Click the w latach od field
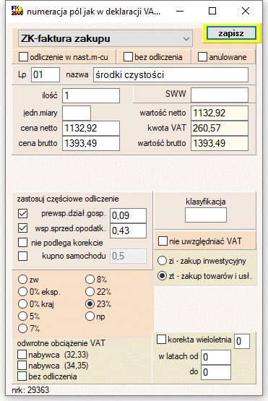 [216, 357]
